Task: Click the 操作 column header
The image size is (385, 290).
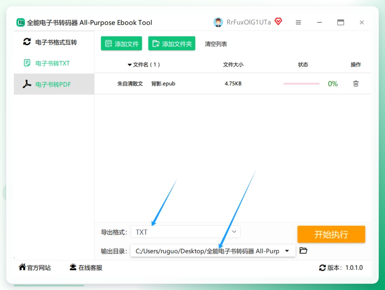Action: (x=356, y=65)
